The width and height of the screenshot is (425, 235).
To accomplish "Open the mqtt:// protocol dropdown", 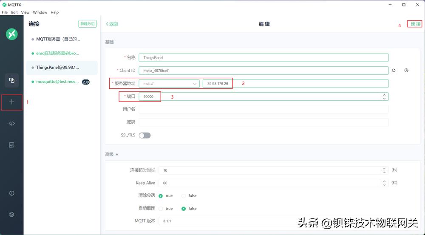I will point(169,84).
